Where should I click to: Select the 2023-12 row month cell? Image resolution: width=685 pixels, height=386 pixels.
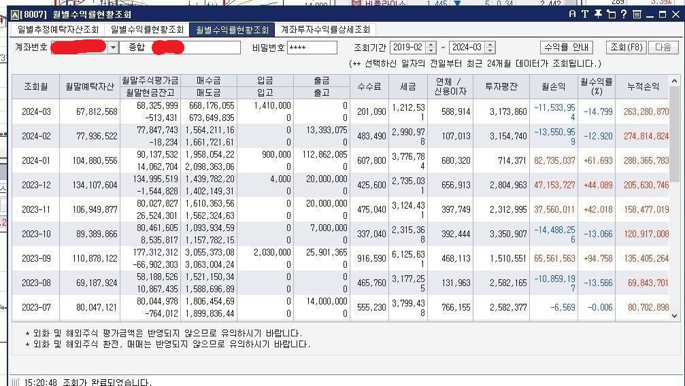(36, 185)
